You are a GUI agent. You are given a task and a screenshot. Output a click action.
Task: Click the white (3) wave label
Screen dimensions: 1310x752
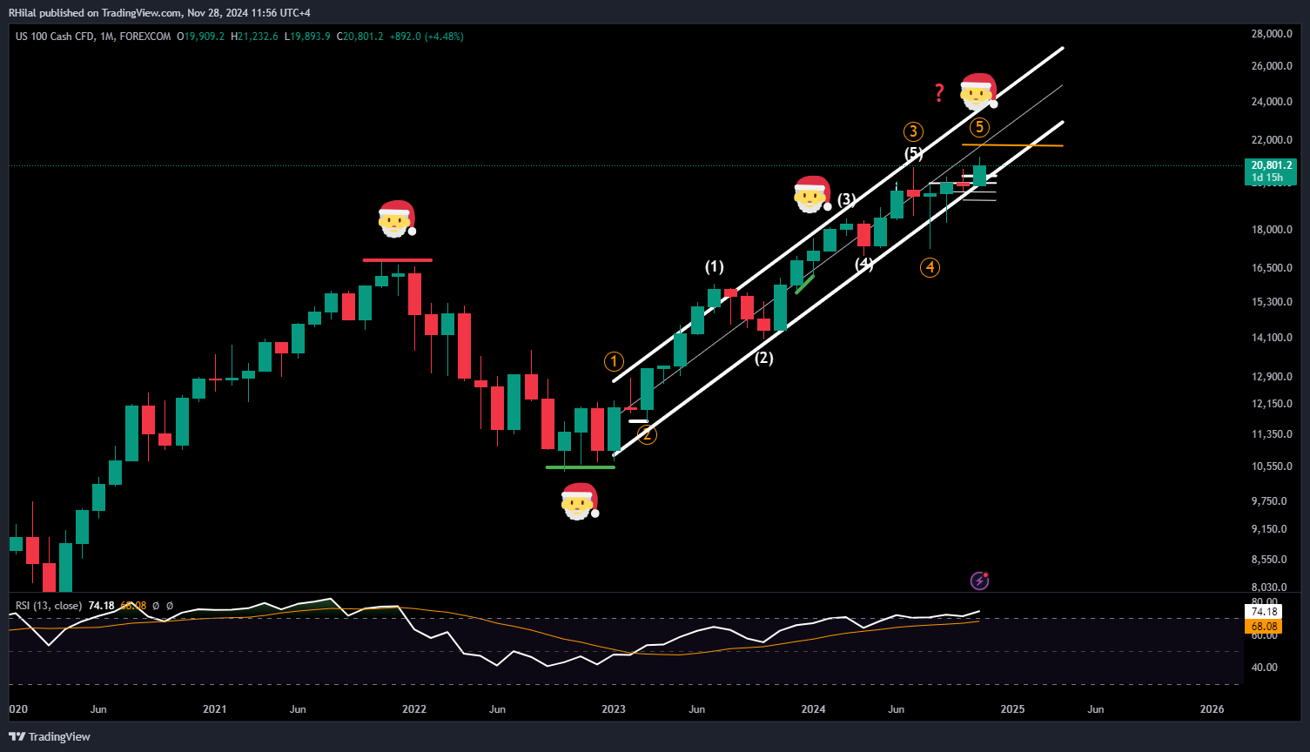(x=847, y=199)
